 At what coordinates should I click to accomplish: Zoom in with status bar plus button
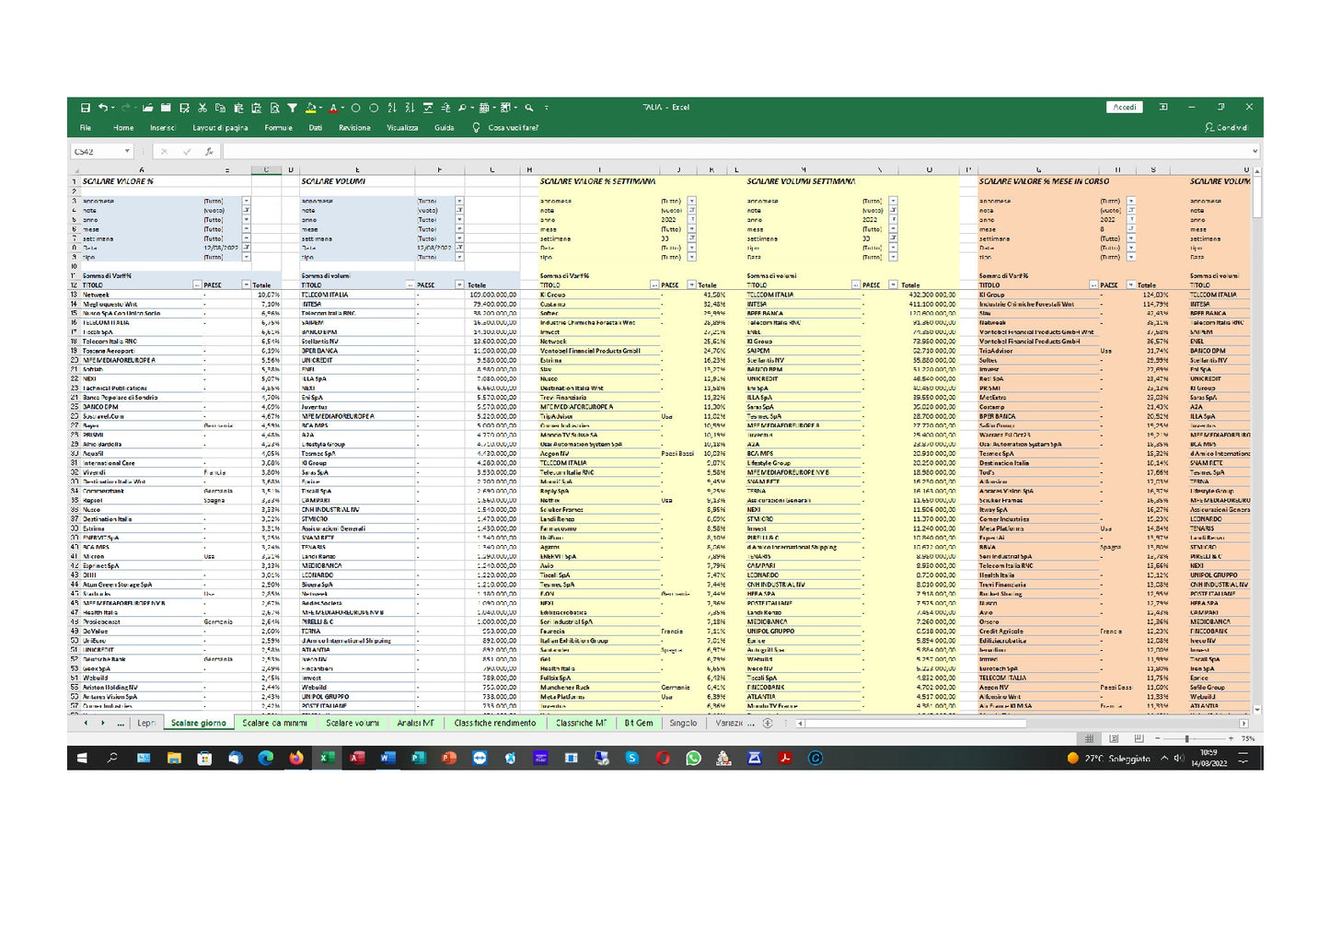1231,738
